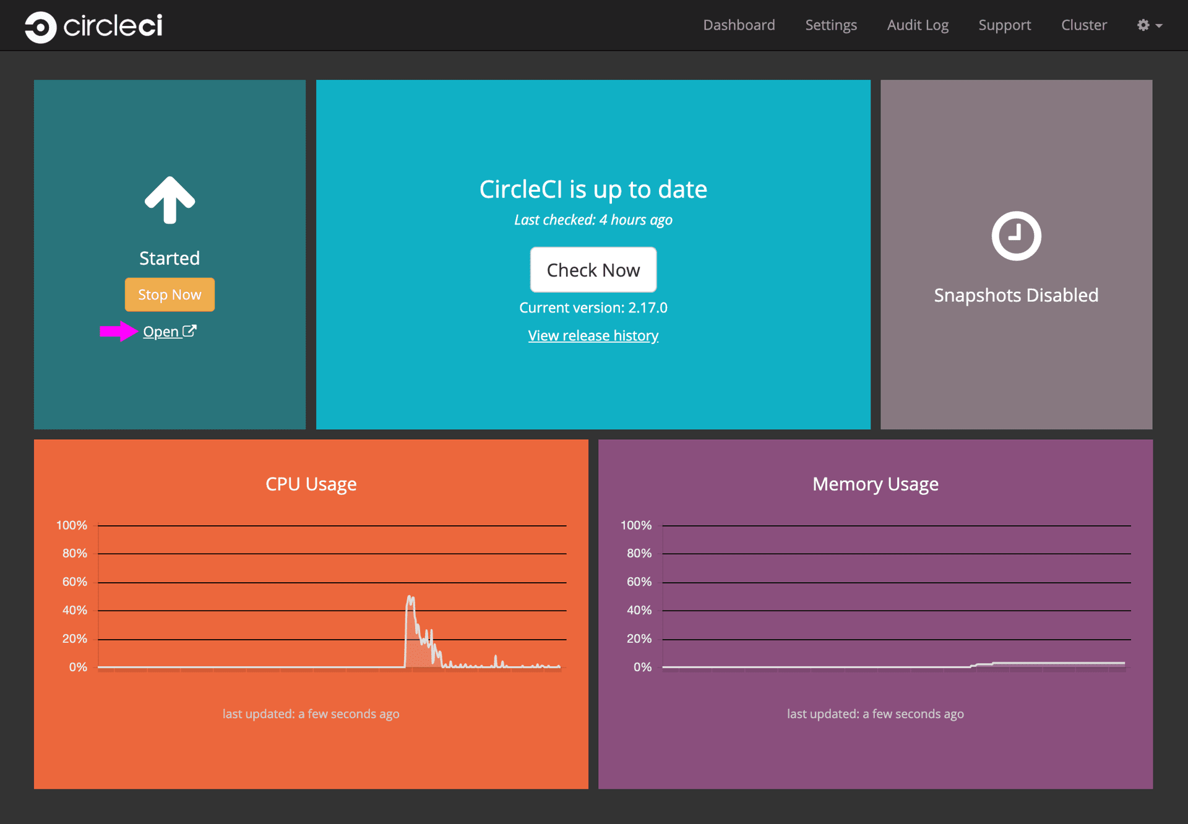Open the Support section

click(x=1005, y=25)
